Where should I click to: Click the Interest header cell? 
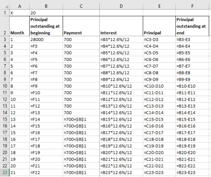click(121, 26)
